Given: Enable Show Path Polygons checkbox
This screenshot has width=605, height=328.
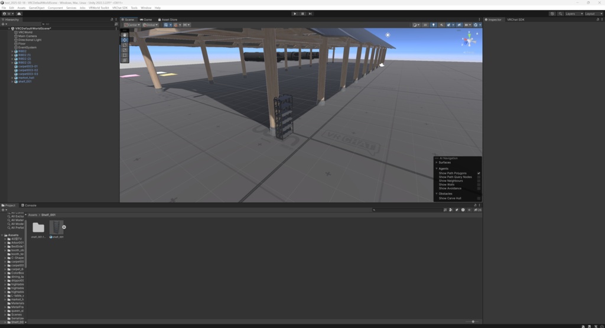Looking at the screenshot, I should click(x=479, y=173).
